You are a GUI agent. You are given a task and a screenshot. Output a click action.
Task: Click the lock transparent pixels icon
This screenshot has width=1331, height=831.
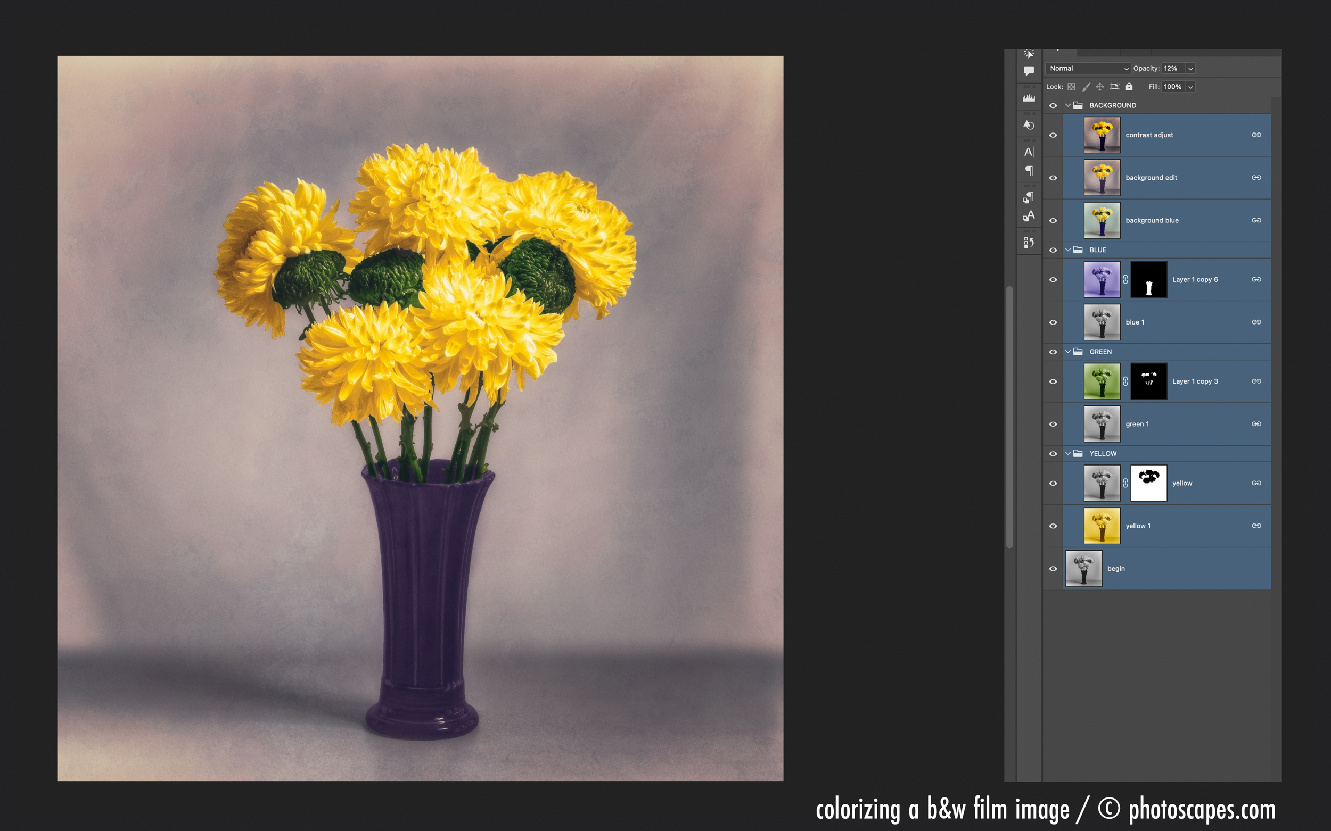click(x=1071, y=87)
